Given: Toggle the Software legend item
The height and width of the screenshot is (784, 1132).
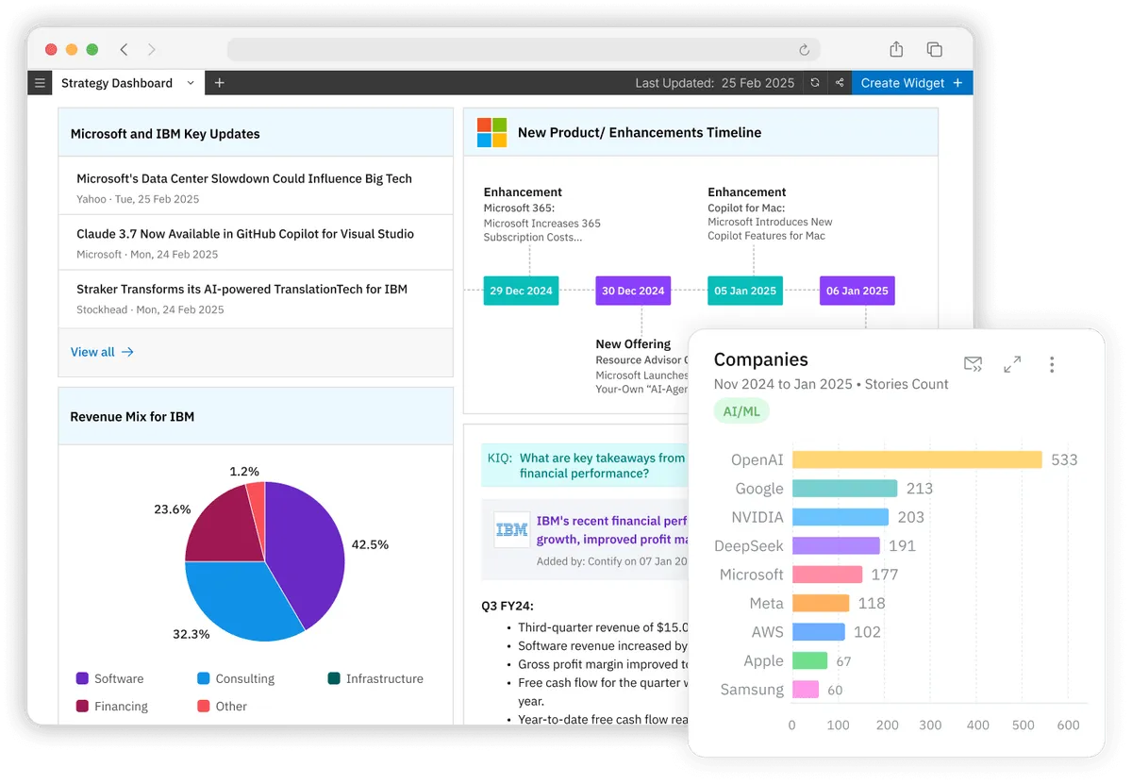Looking at the screenshot, I should (x=109, y=678).
